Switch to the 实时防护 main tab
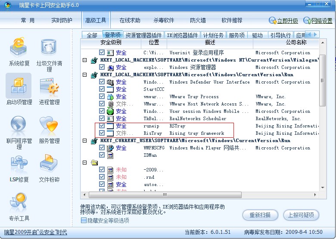 tap(62, 21)
